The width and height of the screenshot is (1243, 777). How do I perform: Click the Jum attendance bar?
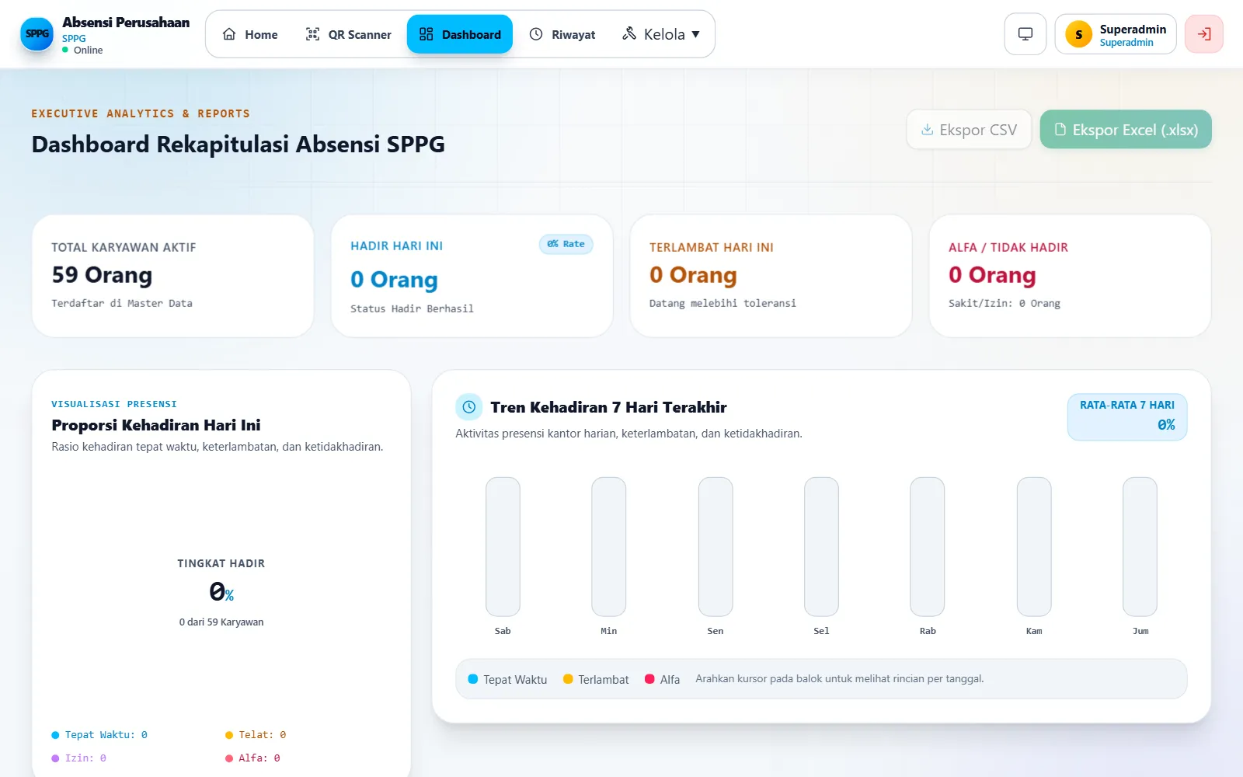point(1140,546)
